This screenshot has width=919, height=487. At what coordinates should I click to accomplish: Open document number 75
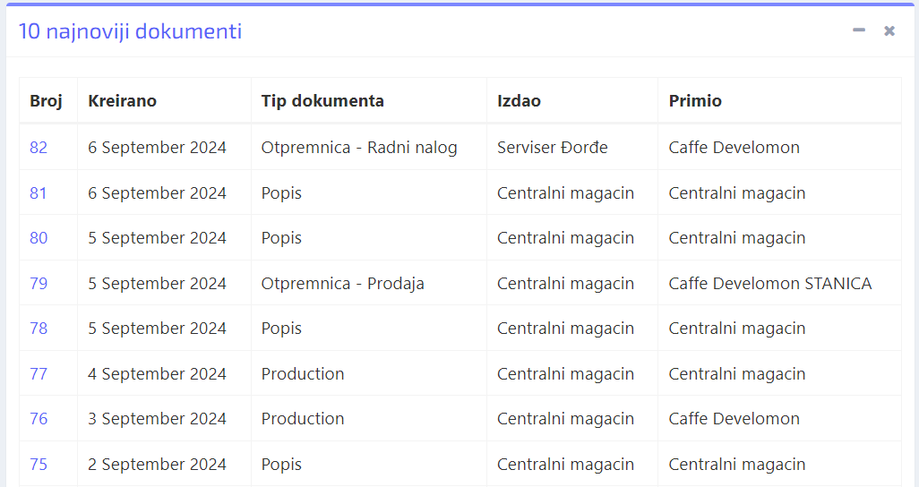point(39,465)
